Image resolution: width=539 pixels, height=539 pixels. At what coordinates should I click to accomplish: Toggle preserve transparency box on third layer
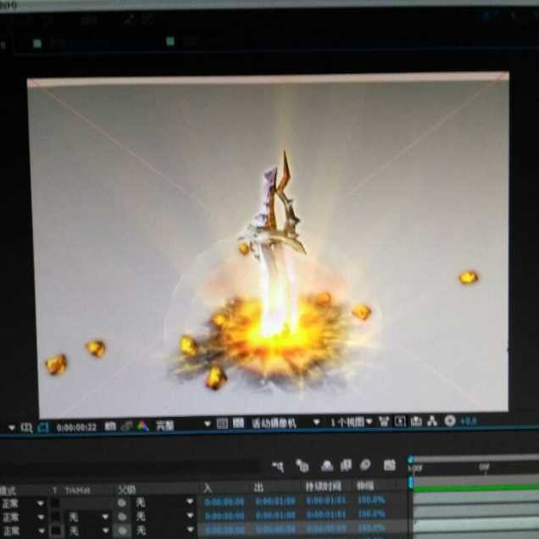[x=56, y=531]
